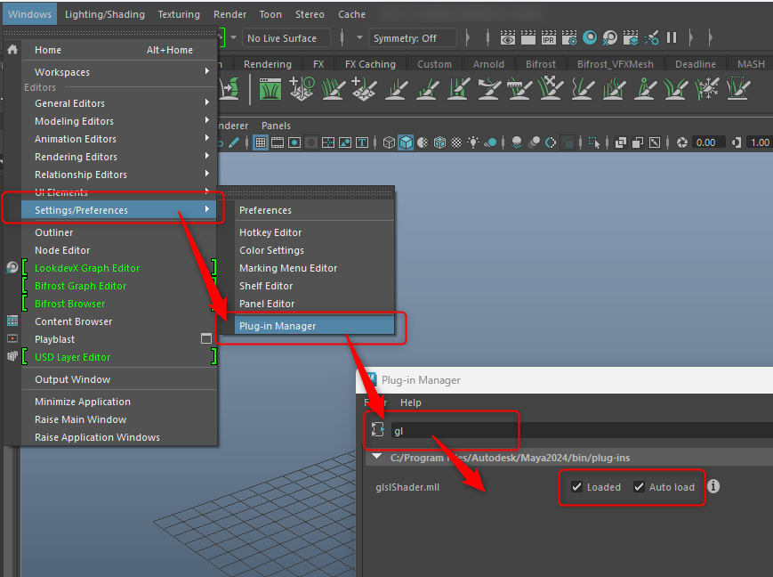Open the Playblast options box

(206, 338)
